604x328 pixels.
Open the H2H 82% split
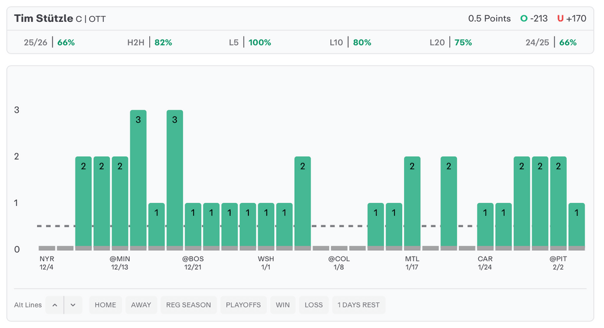pyautogui.click(x=150, y=42)
